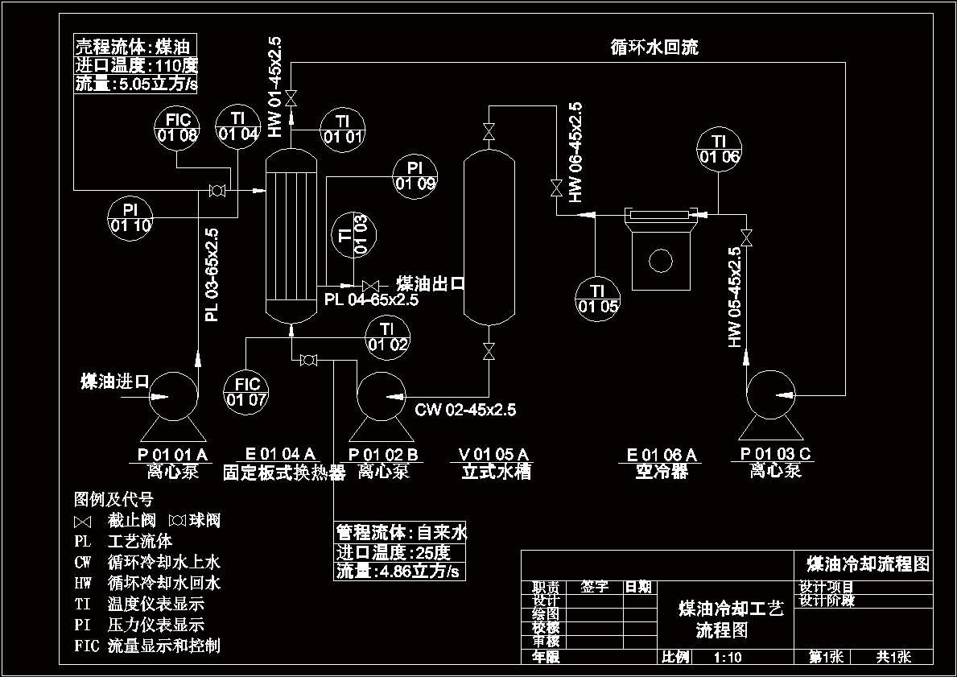Viewport: 957px width, 677px height.
Task: Select the ball valve near FIC 01 07
Action: [309, 361]
